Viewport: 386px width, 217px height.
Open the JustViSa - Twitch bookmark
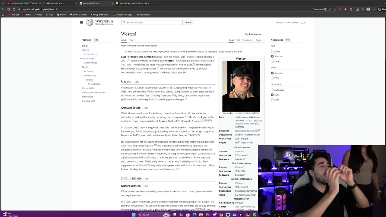coord(78,14)
